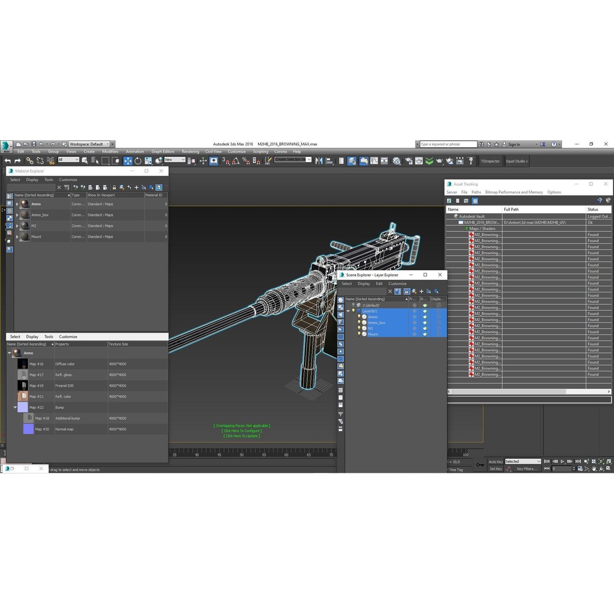Viewport: 614px width, 614px height.
Task: Toggle default layer lightbulb visibility
Action: pyautogui.click(x=353, y=305)
